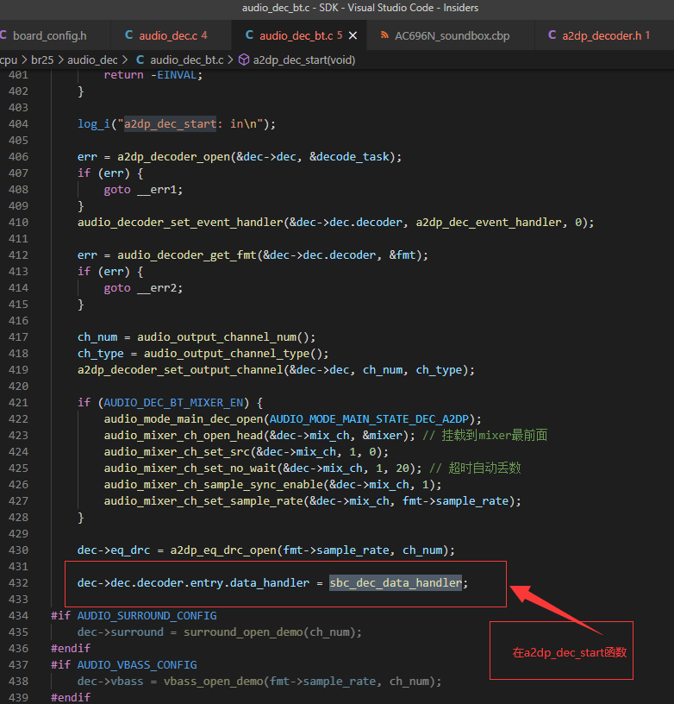Click the surround_open_demo call
Viewport: 674px width, 704px height.
(243, 632)
